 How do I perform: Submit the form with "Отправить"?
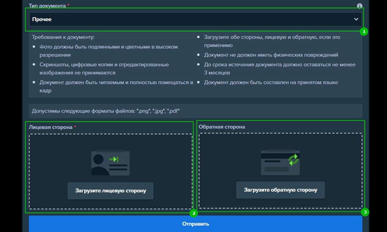point(195,224)
